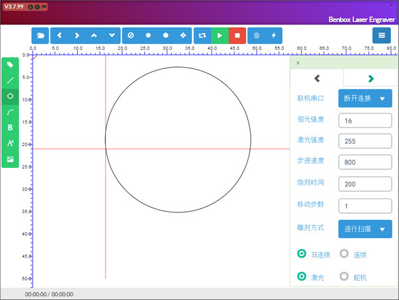Open the 逐行扫描 engraving mode dropdown
Screen dimensions: 399x300
tap(365, 229)
